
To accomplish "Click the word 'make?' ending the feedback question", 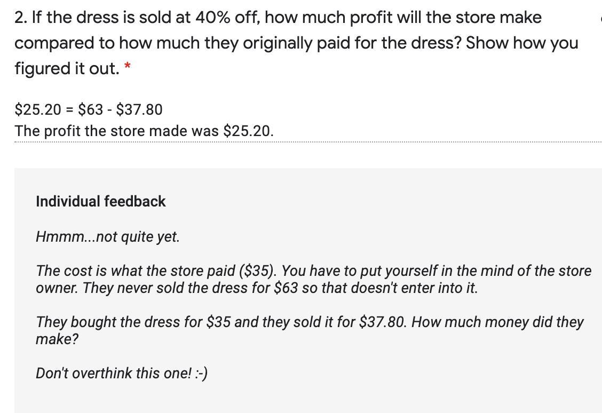I will 57,339.
